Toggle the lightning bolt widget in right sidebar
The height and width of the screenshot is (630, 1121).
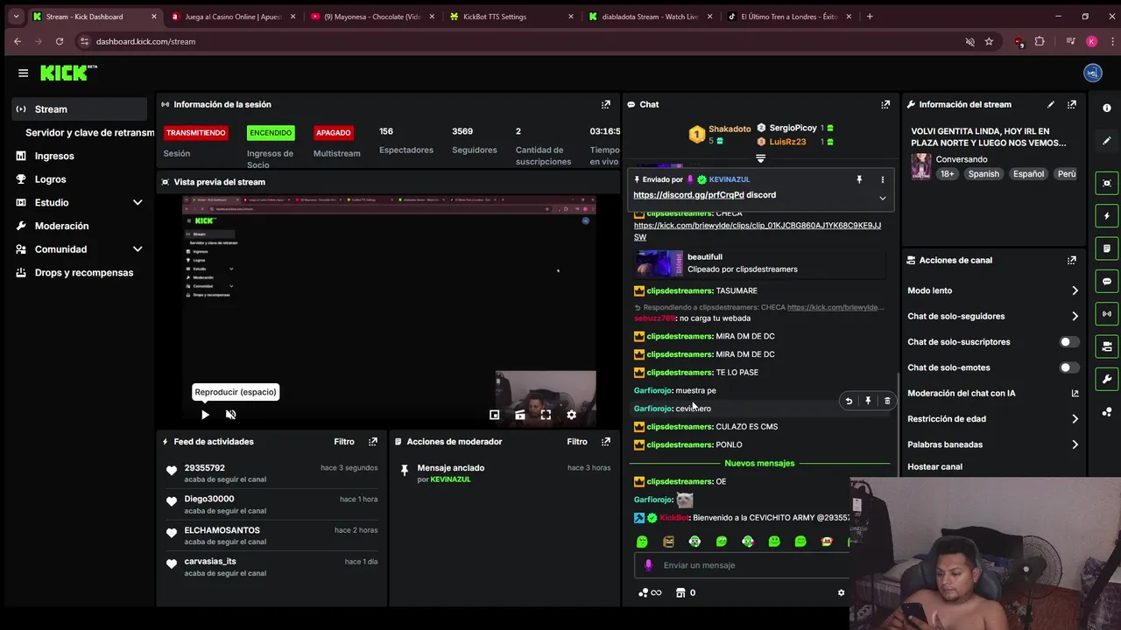point(1107,216)
